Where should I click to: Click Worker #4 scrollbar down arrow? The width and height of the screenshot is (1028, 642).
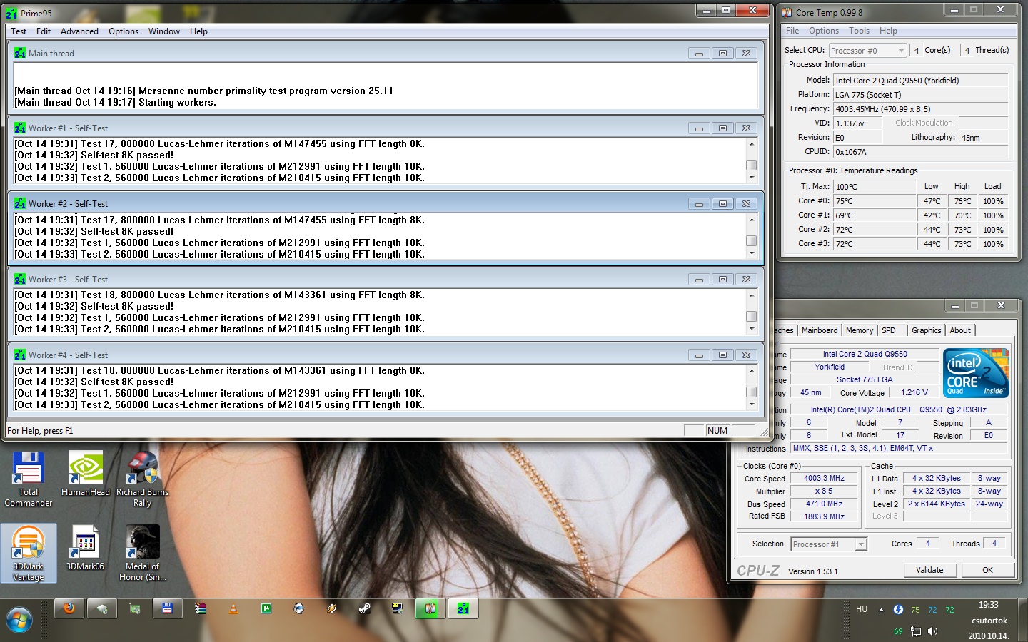[751, 404]
